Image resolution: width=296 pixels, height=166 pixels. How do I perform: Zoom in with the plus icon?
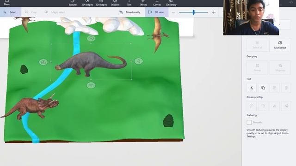(x=214, y=12)
